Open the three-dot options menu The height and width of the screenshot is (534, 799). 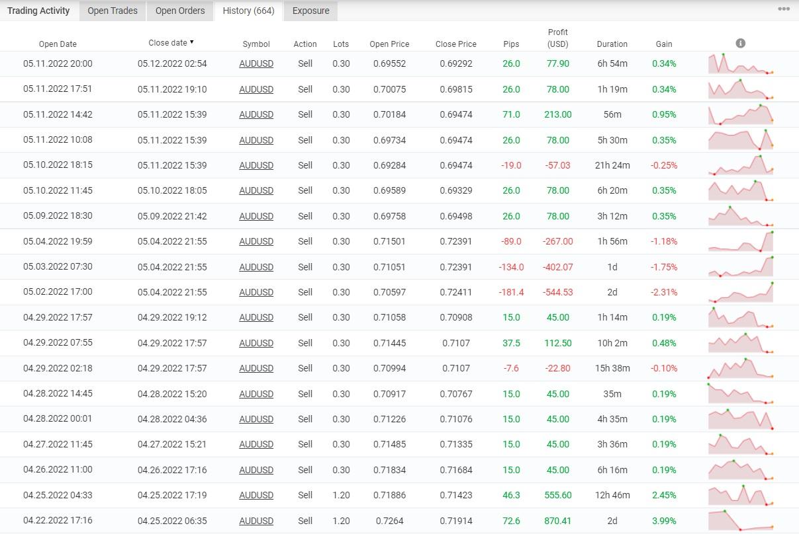pos(784,10)
